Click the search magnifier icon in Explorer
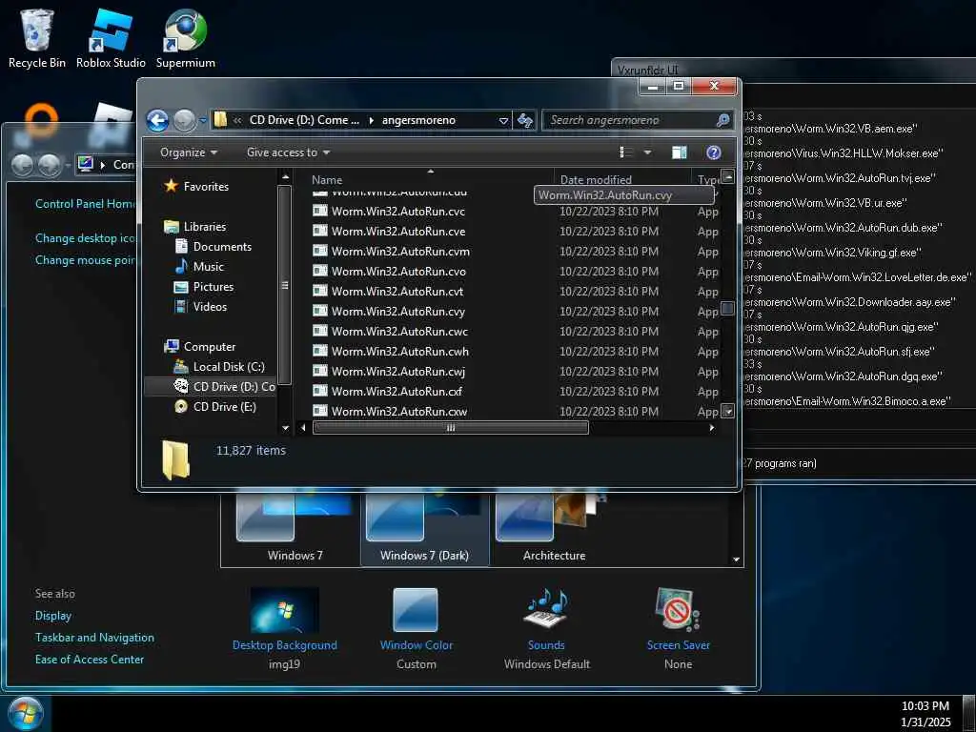This screenshot has height=732, width=976. [x=722, y=120]
